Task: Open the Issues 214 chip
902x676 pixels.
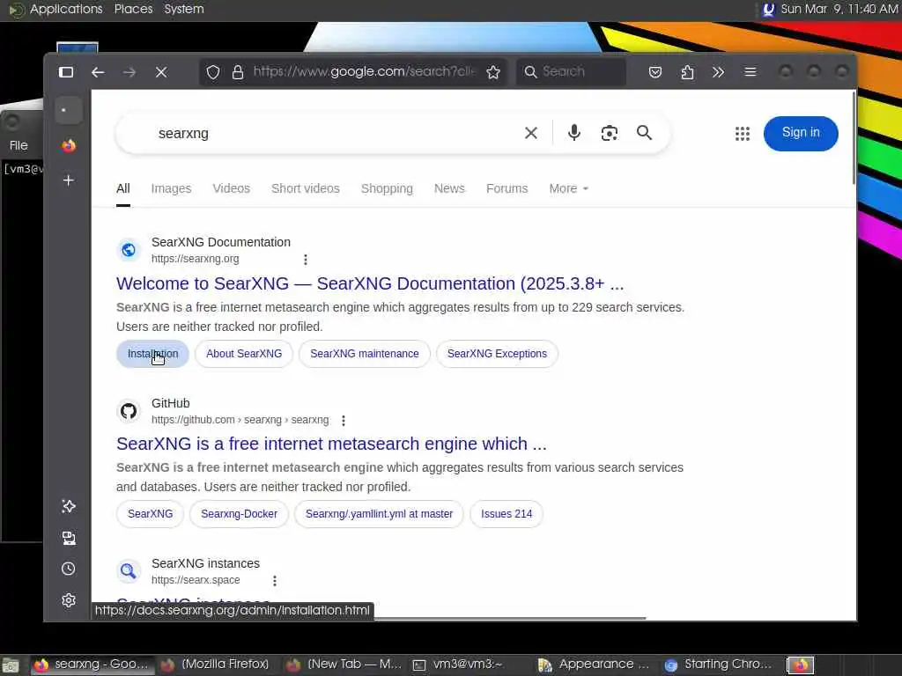Action: [506, 514]
